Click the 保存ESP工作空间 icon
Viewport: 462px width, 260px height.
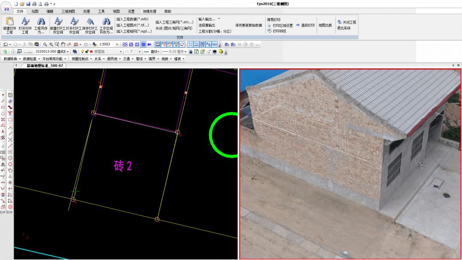coord(90,21)
